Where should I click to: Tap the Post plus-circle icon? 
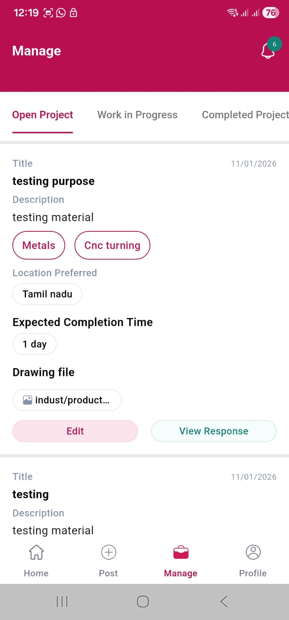coord(108,552)
